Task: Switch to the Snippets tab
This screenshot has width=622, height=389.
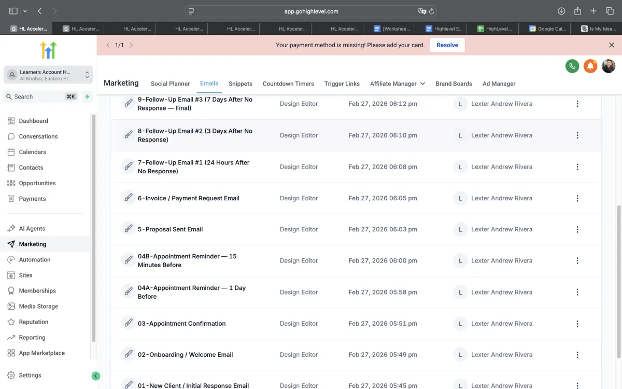Action: (x=240, y=84)
